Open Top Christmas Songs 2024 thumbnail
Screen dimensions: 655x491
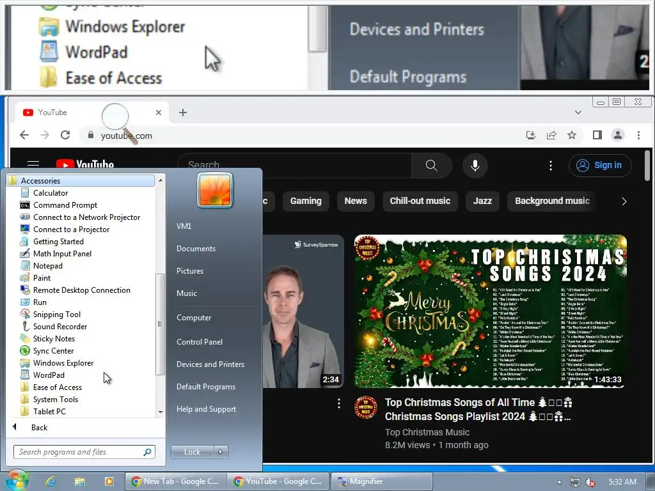[x=491, y=311]
